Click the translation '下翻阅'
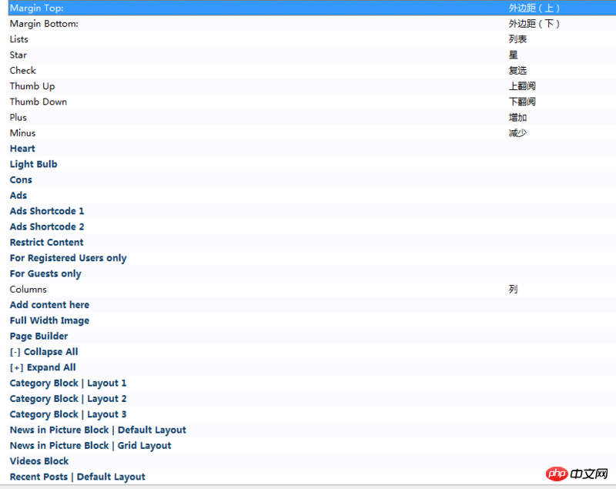 point(522,102)
